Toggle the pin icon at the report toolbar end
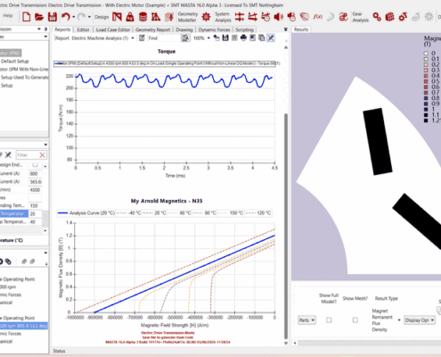 pyautogui.click(x=271, y=37)
